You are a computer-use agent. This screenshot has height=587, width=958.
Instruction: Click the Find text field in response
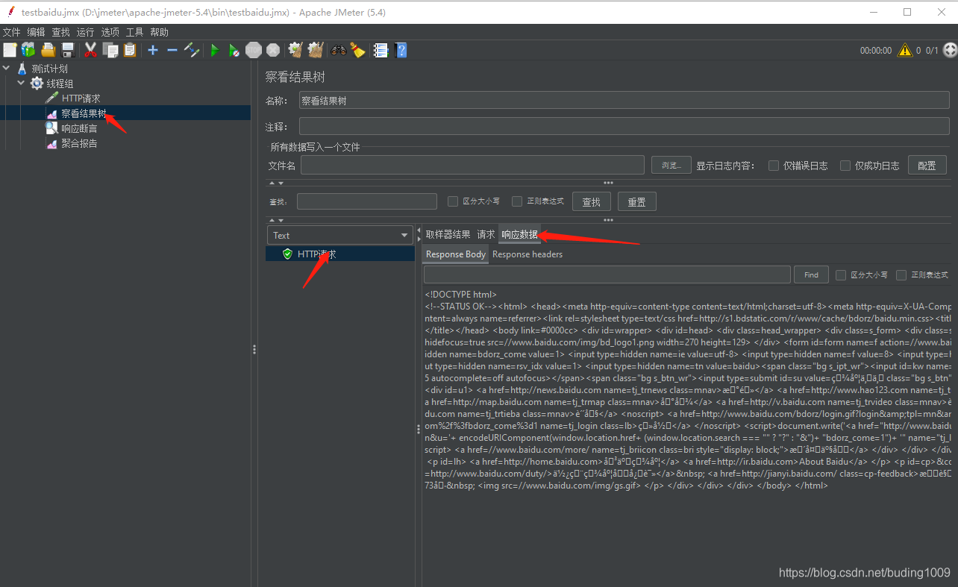[607, 274]
